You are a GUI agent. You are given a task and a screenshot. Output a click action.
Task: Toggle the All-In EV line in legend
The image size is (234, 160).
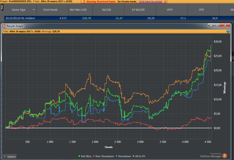(139, 156)
